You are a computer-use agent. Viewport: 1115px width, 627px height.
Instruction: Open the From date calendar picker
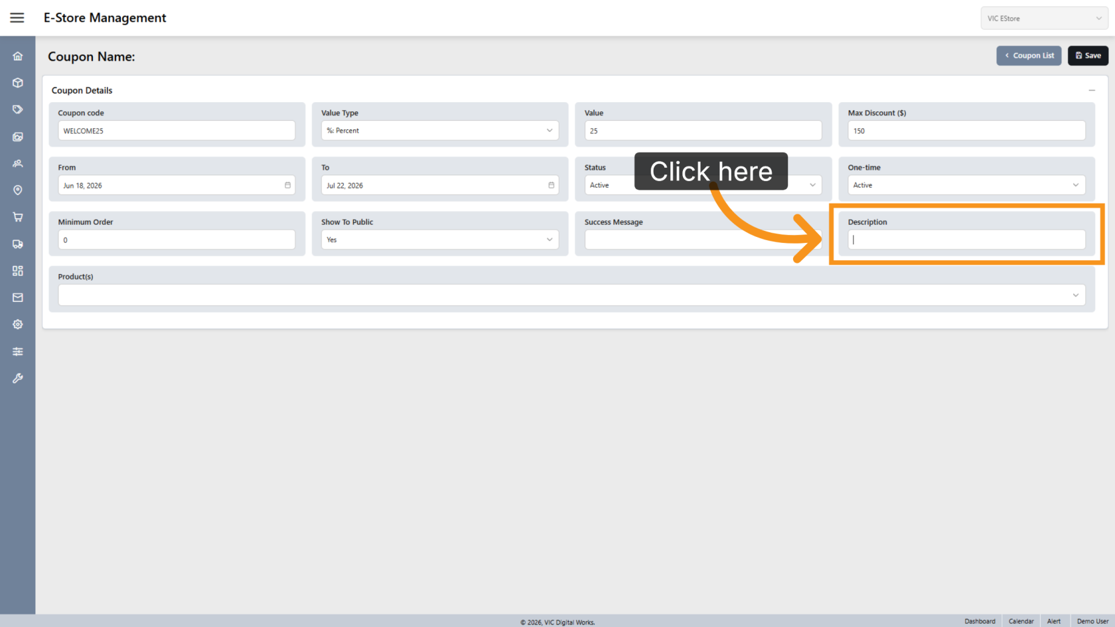pos(287,185)
